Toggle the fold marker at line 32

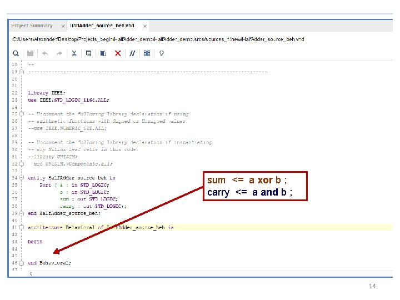[22, 164]
